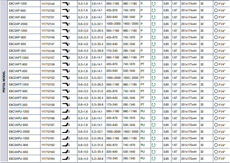Click type PU in E8C4APU-650 row
Image resolution: width=230 pixels, height=163 pixels.
coord(143,152)
